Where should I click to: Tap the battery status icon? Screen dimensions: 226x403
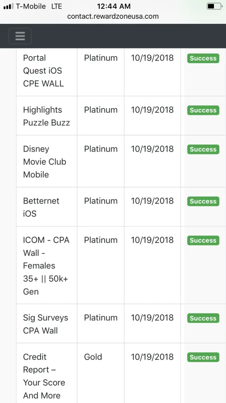tap(215, 6)
